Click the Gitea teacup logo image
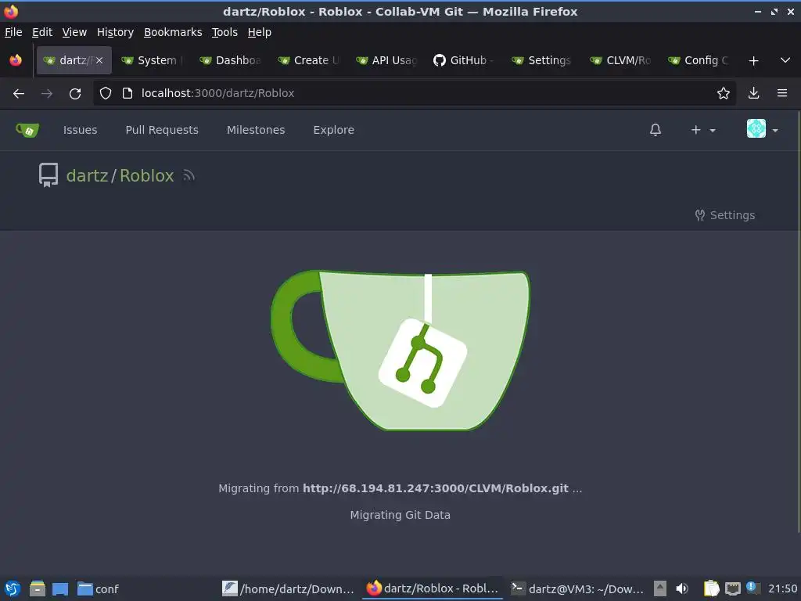The image size is (801, 601). (400, 351)
